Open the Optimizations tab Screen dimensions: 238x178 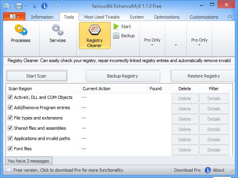point(167,17)
